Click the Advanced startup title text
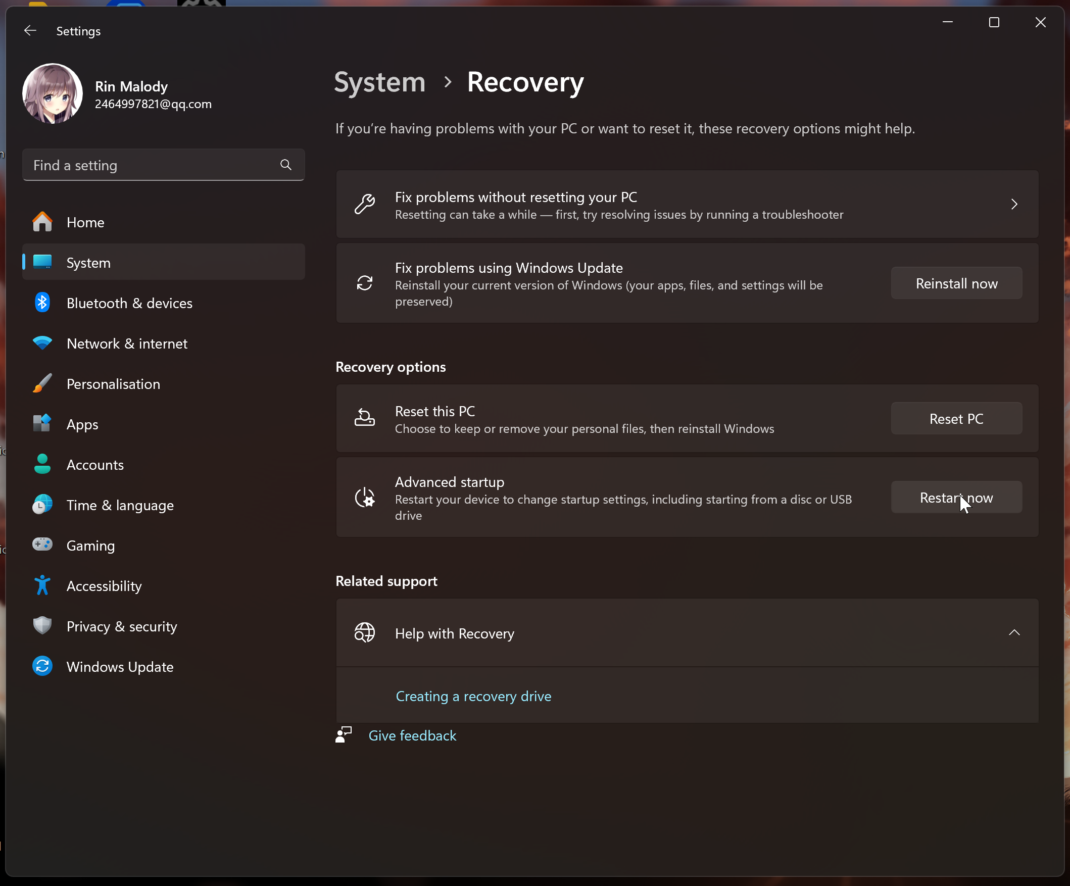The image size is (1070, 886). (x=450, y=481)
